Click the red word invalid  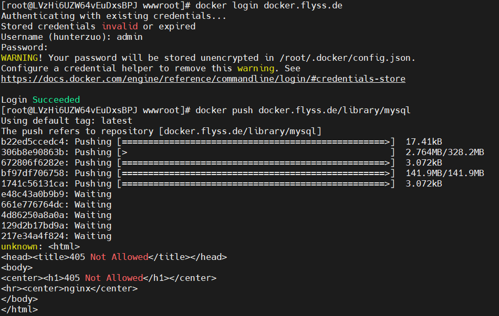click(x=119, y=26)
